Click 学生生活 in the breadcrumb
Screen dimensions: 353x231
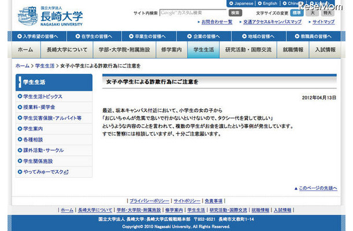[x=45, y=66]
